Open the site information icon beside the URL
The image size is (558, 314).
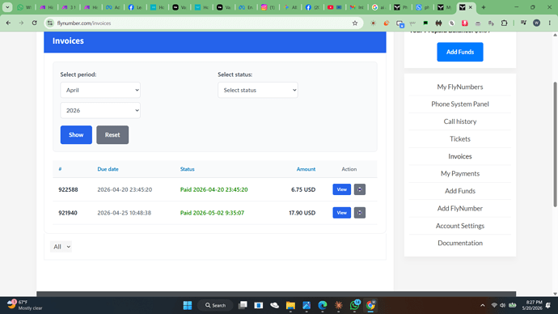click(50, 23)
